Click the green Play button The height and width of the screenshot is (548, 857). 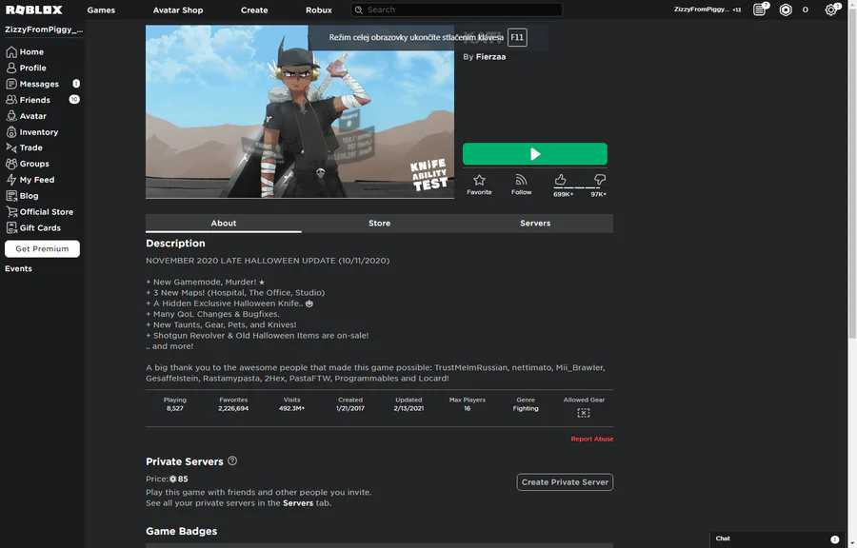pyautogui.click(x=534, y=154)
